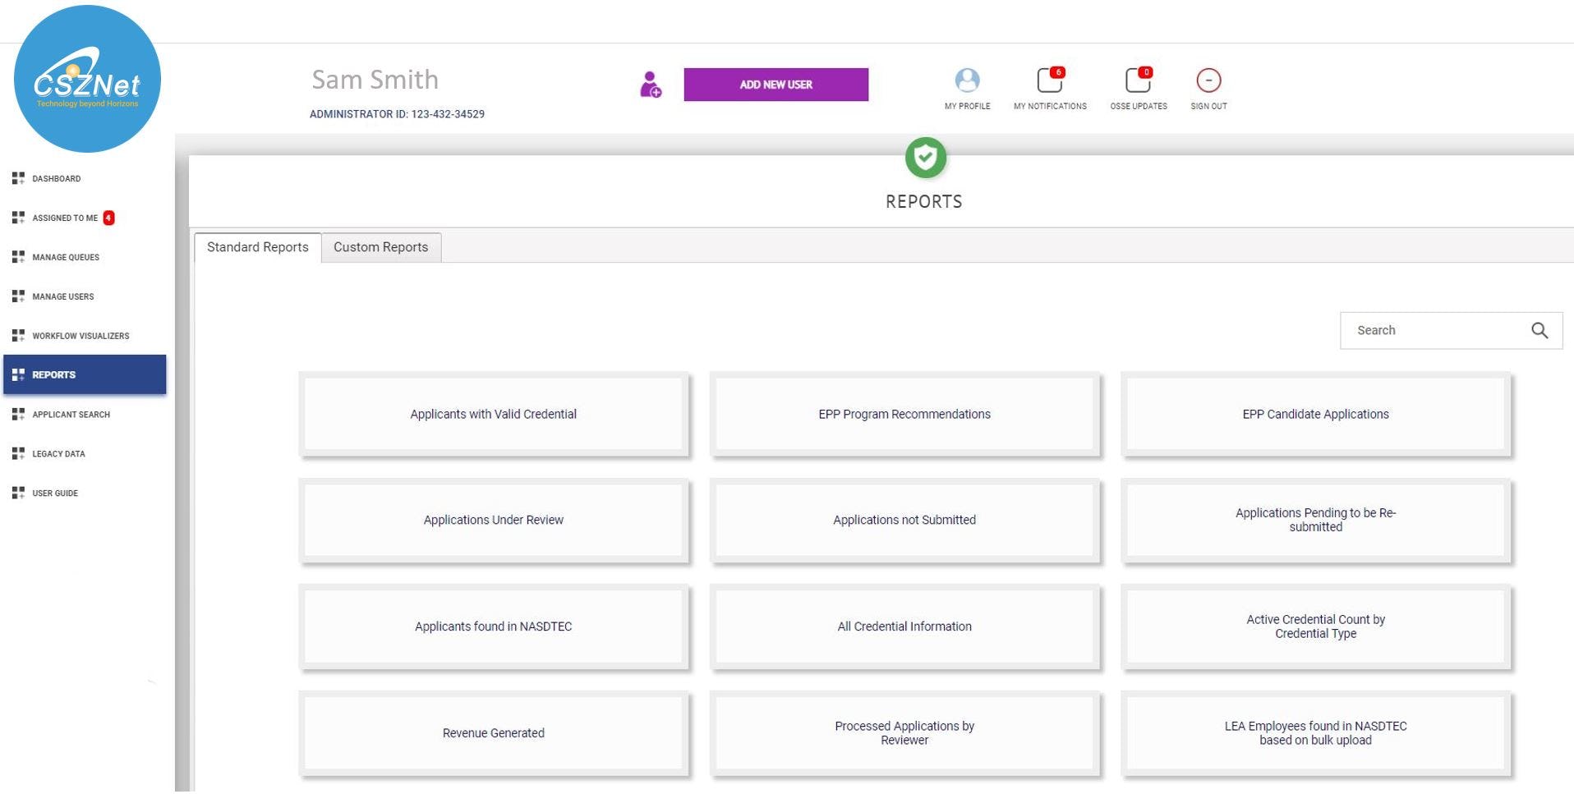Open Applicants with Valid Credential report

point(493,414)
